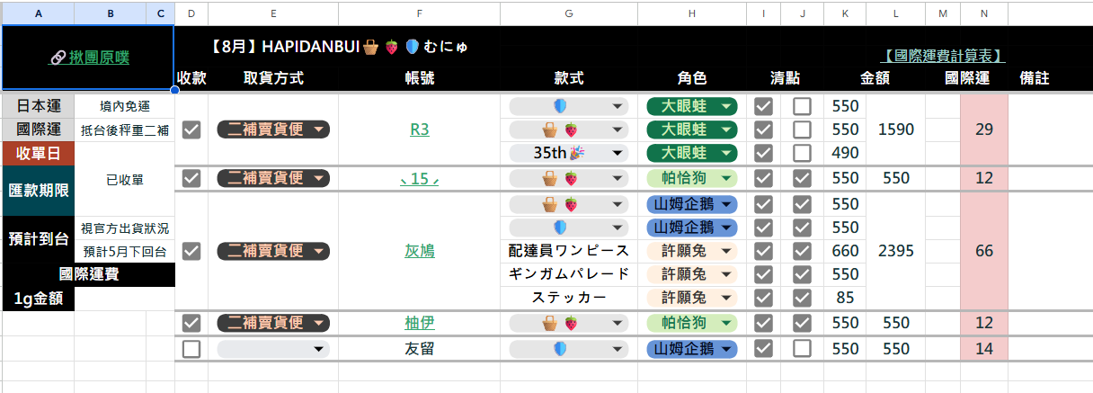Viewport: 1093px width, 393px height.
Task: Select column header N
Action: (983, 13)
